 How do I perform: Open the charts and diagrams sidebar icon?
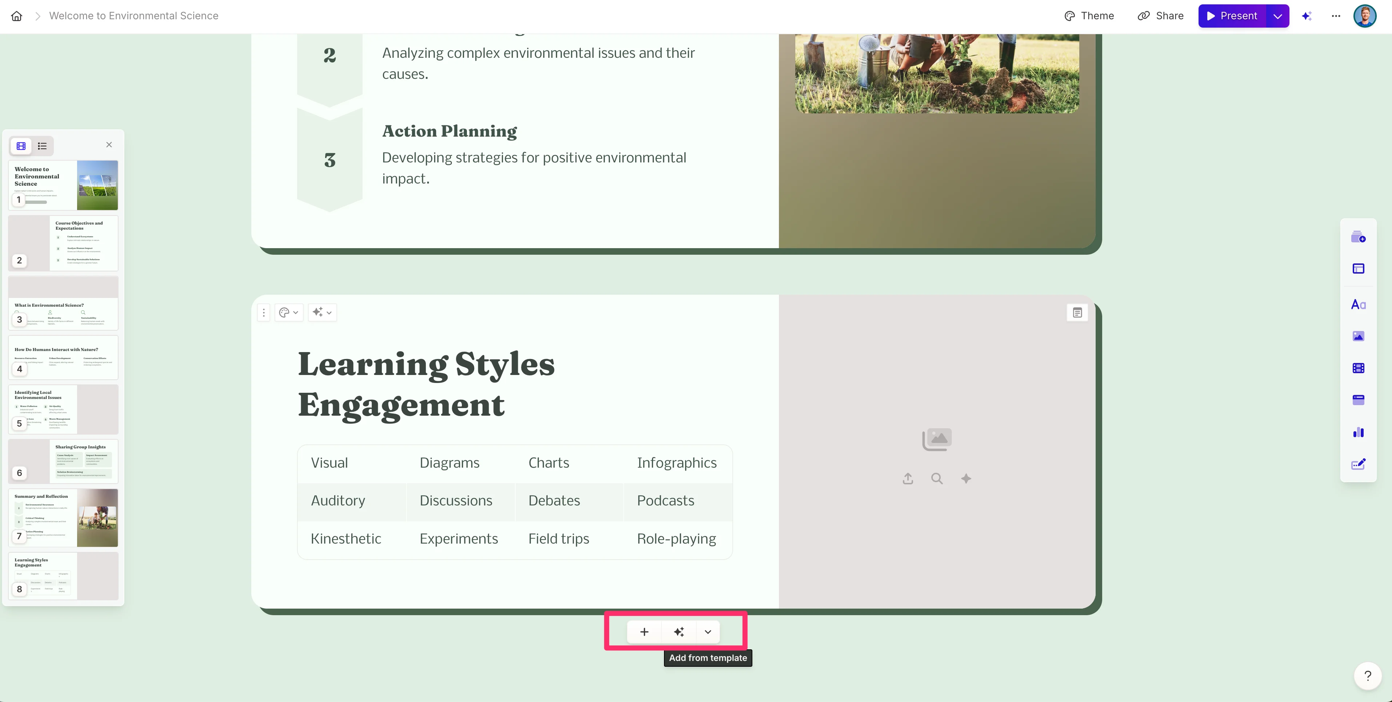(x=1358, y=432)
